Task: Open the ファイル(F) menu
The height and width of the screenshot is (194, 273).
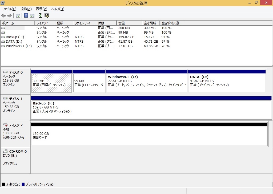Action: tap(9, 9)
